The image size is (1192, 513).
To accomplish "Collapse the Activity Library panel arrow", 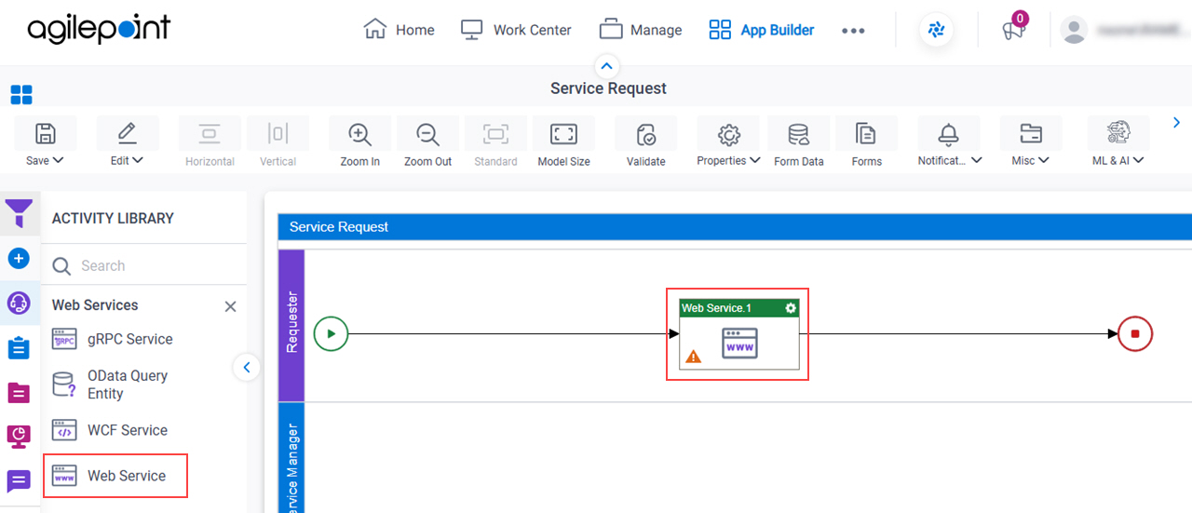I will [x=246, y=368].
